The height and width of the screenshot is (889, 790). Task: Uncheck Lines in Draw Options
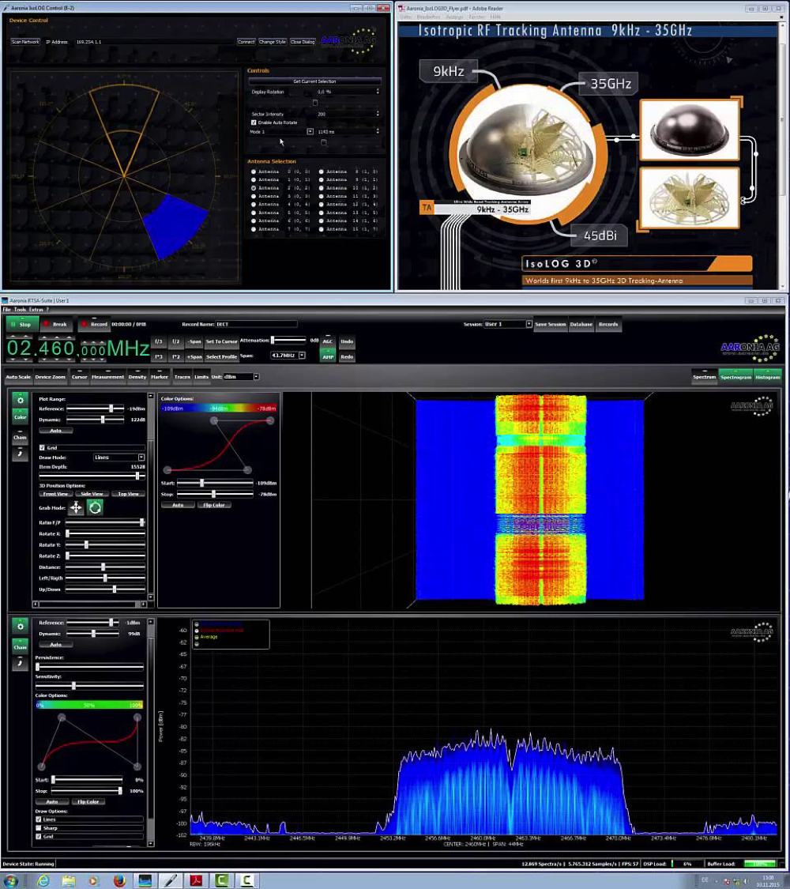click(39, 819)
